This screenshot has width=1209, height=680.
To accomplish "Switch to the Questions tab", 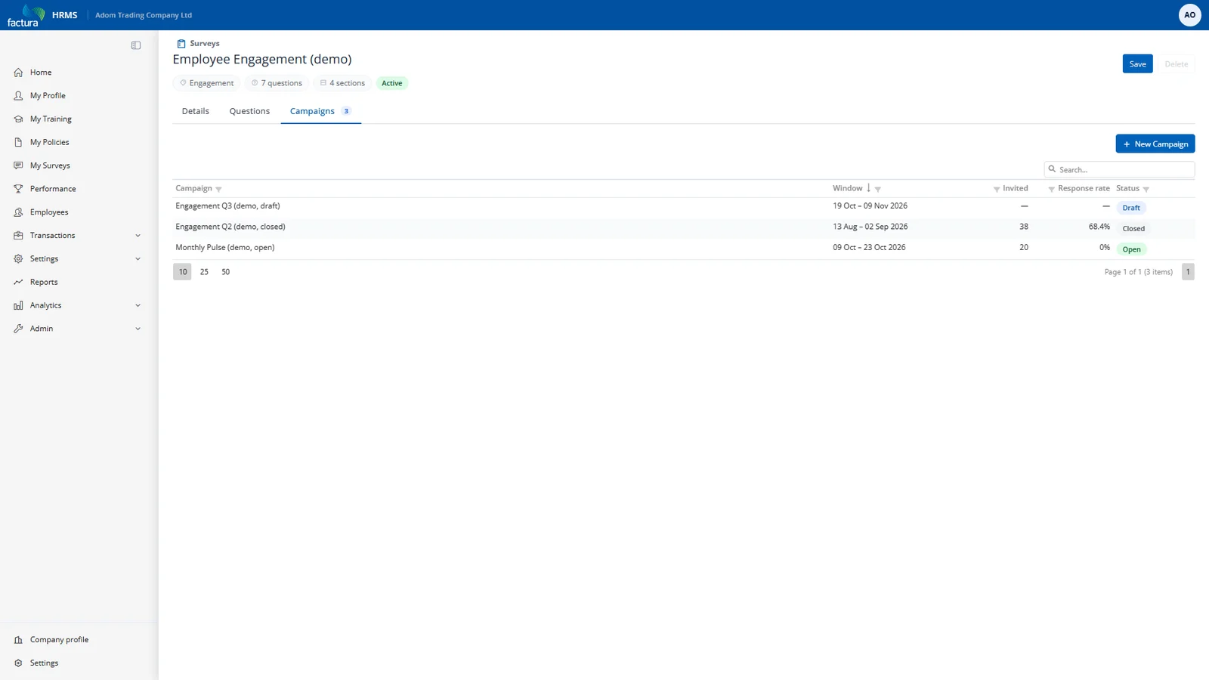I will 249,111.
